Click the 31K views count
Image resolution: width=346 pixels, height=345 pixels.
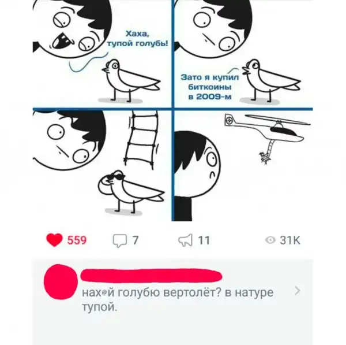pos(290,240)
